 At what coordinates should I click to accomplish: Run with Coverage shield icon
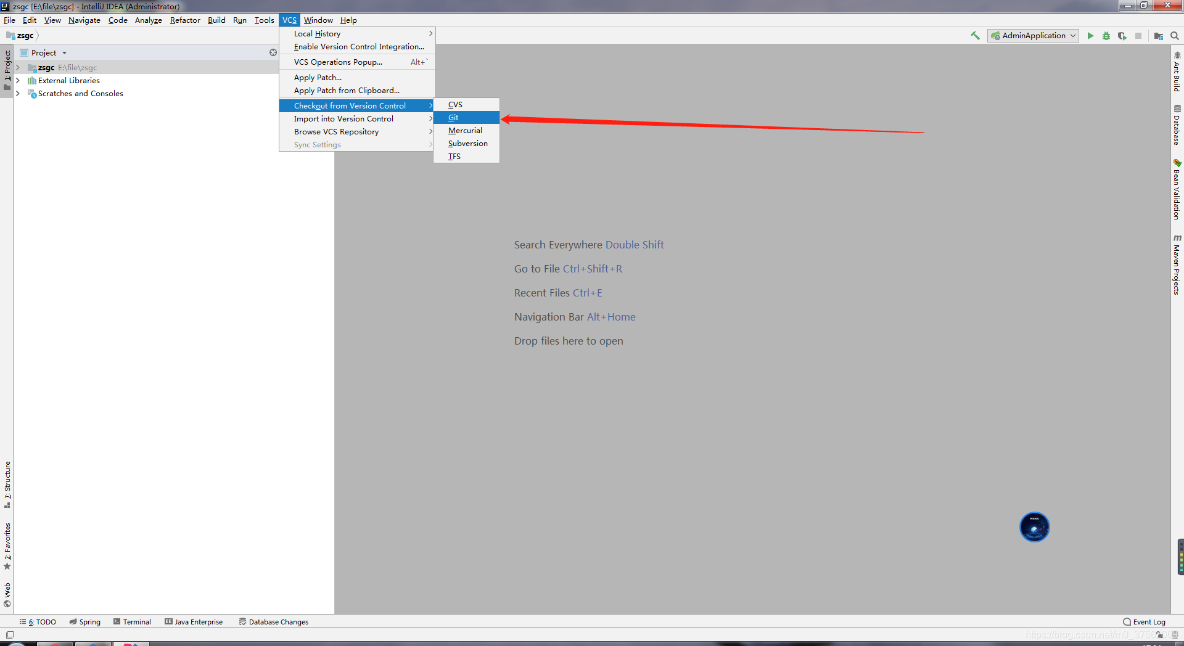click(1122, 36)
